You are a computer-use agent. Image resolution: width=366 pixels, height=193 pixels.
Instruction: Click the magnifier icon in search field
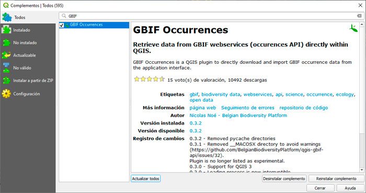(x=64, y=16)
